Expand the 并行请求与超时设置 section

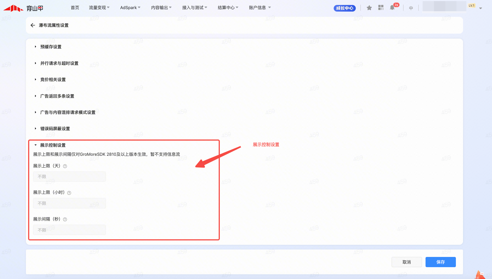click(59, 63)
